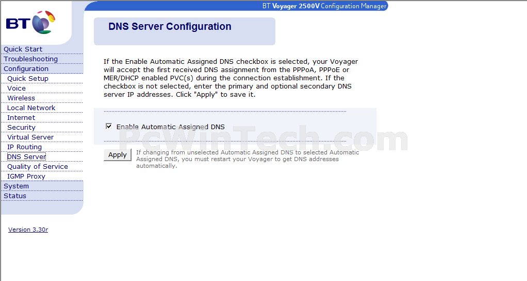Click the BT Voyager 2500V Configuration Manager title
The width and height of the screenshot is (527, 281).
click(x=324, y=6)
